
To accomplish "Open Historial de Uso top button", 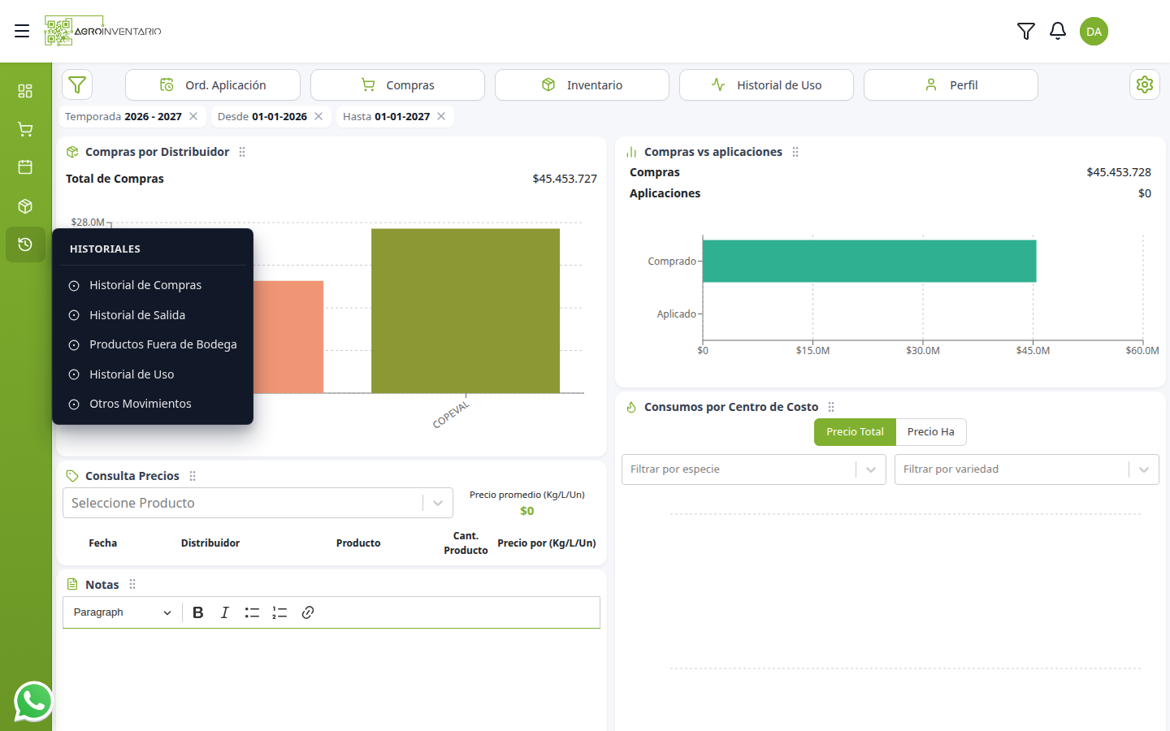I will 766,84.
